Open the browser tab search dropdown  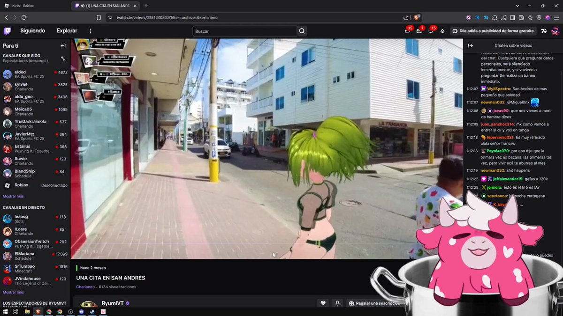point(517,6)
